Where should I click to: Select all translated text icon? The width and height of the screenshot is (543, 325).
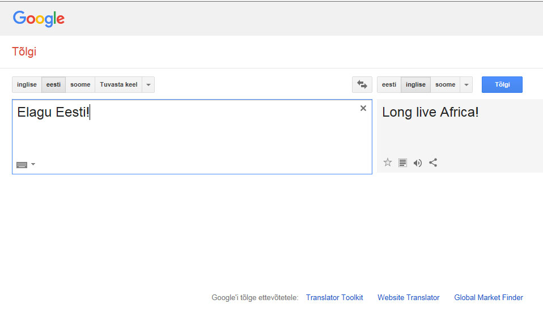pyautogui.click(x=402, y=162)
